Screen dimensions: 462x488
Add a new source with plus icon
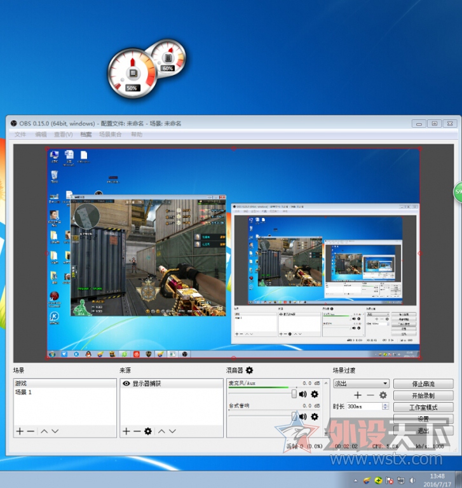(126, 431)
